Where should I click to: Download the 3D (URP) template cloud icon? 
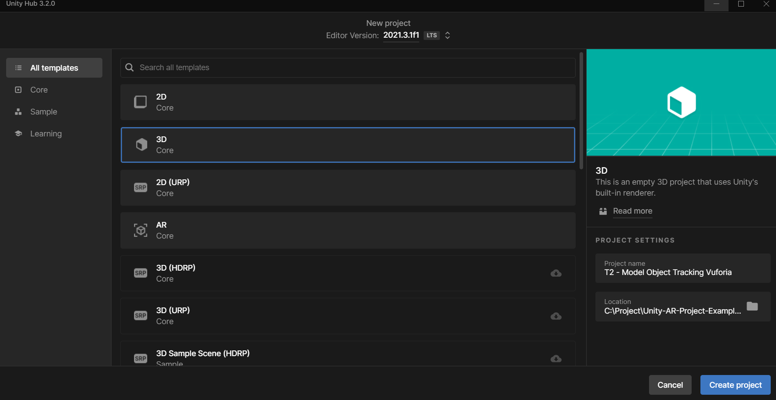(556, 316)
